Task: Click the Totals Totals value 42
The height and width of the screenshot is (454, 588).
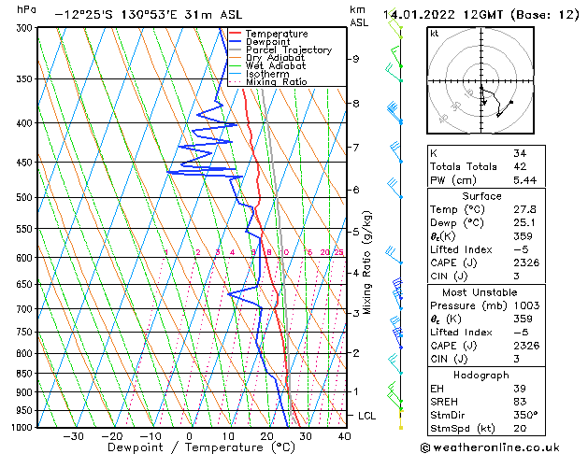Action: pos(520,166)
